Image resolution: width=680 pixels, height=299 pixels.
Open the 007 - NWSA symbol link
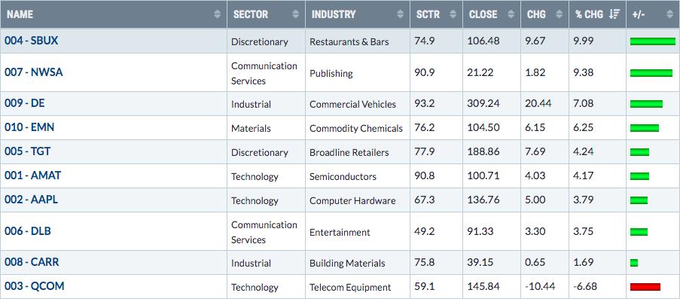(34, 72)
